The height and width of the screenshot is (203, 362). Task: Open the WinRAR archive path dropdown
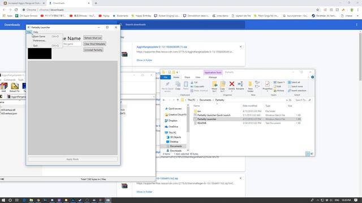coord(154,96)
